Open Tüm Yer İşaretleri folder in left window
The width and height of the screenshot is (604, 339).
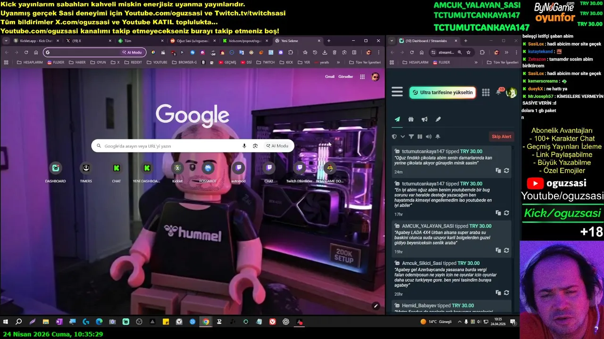365,62
